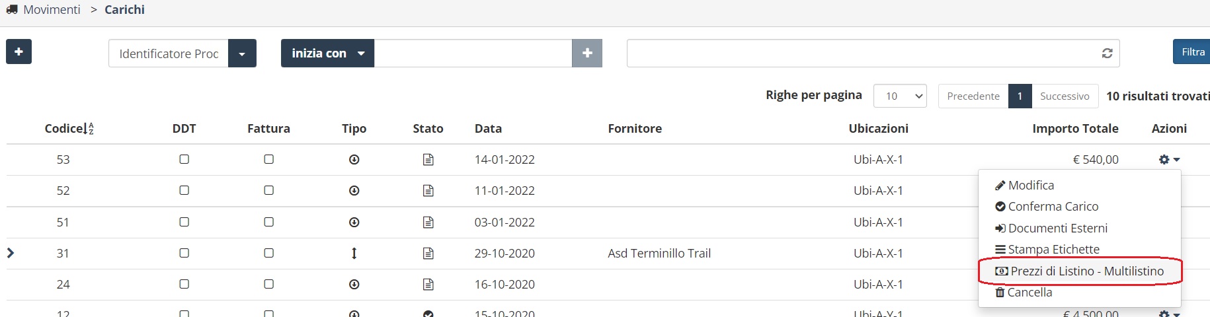Click the type icon for row 51

(354, 223)
